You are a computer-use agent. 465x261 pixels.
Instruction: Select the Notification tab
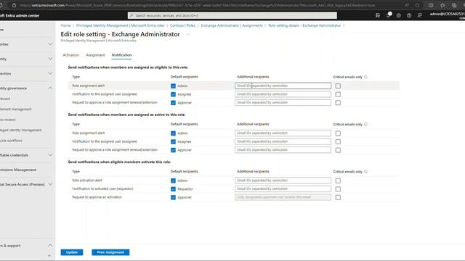pyautogui.click(x=121, y=55)
